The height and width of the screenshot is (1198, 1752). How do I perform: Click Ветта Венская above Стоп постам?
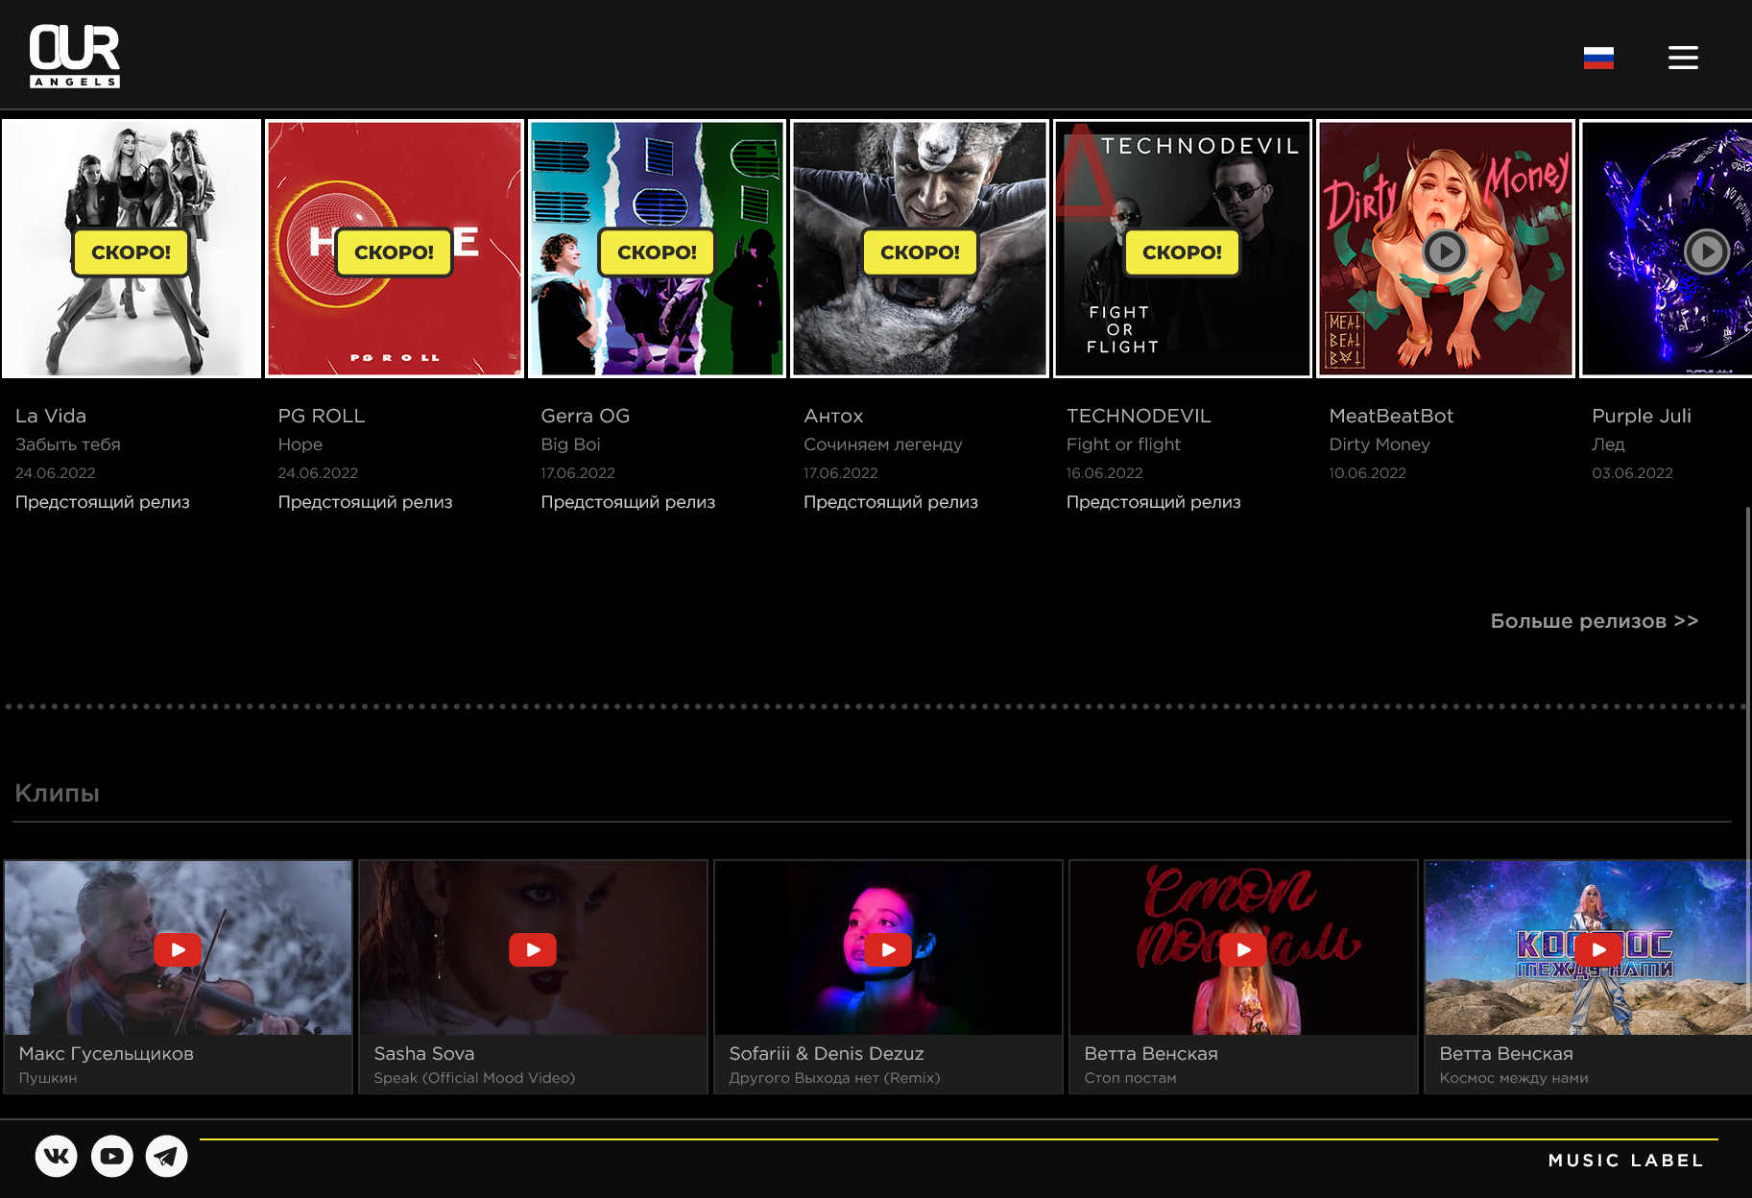1151,1053
